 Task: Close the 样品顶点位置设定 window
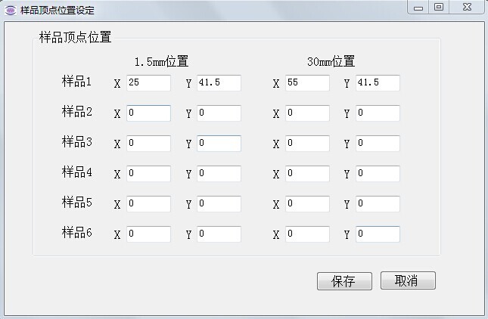[466, 8]
